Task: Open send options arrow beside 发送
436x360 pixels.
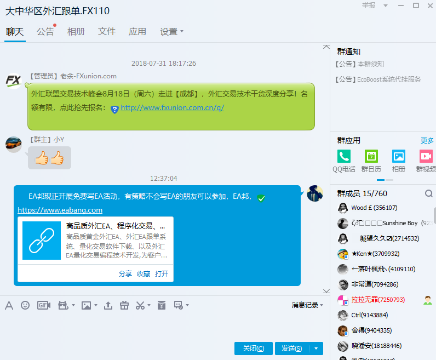Action: (x=316, y=348)
